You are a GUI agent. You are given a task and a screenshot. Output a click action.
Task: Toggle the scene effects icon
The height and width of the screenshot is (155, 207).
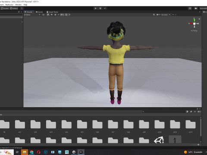tap(55, 15)
